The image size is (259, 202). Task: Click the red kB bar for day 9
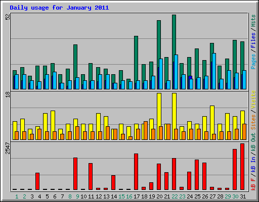coord(75,174)
